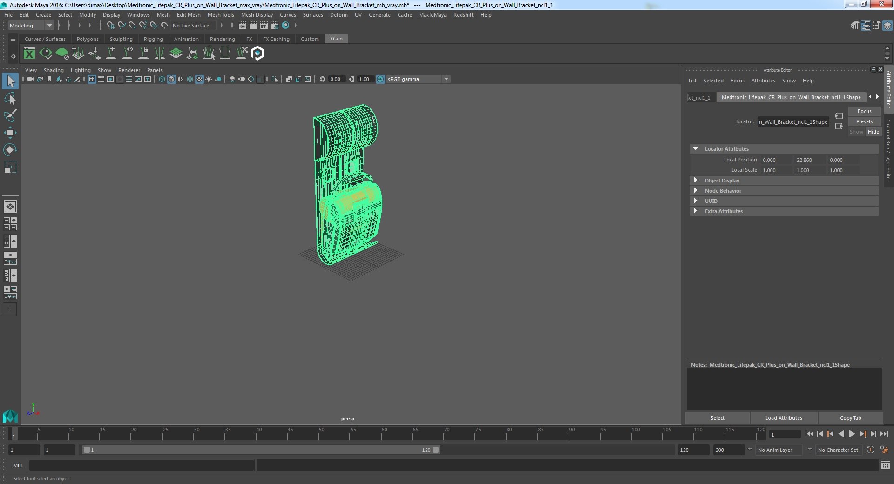Click the Load Attributes button

[x=784, y=418]
